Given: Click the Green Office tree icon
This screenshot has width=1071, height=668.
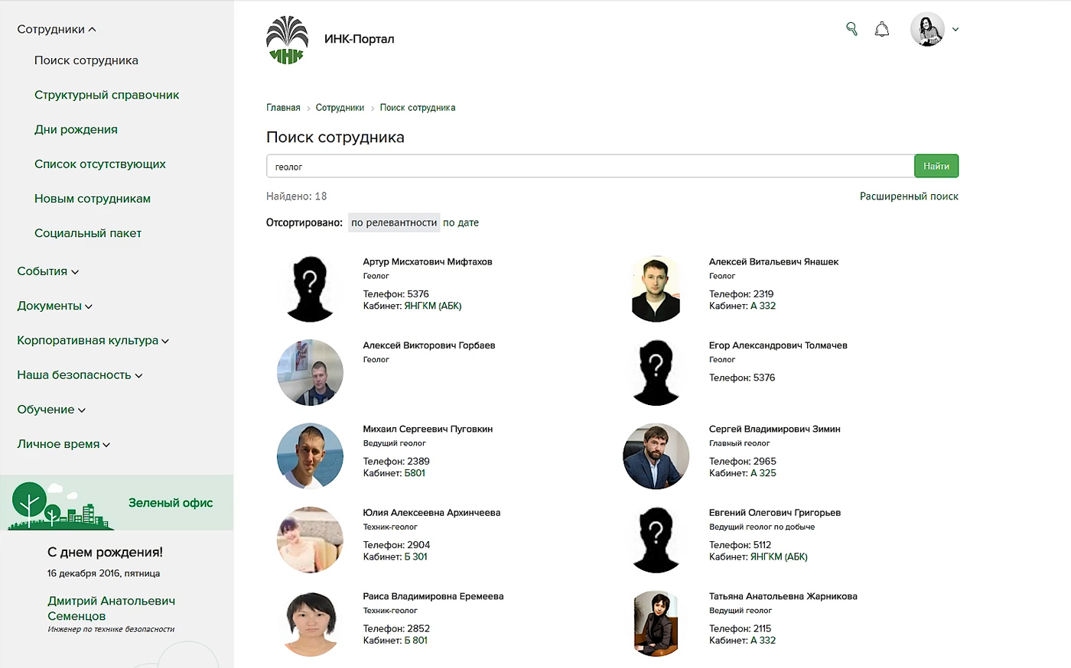Looking at the screenshot, I should tap(31, 503).
